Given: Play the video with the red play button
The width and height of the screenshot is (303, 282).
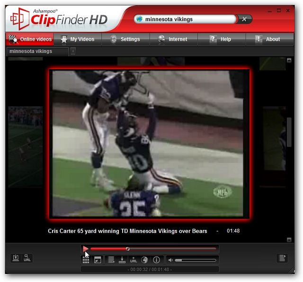Looking at the screenshot, I should (86, 249).
